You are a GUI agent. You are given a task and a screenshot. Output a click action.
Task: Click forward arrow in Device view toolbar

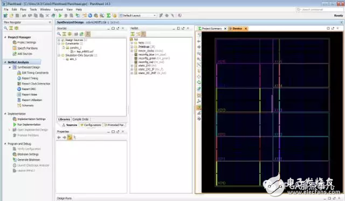click(x=199, y=47)
